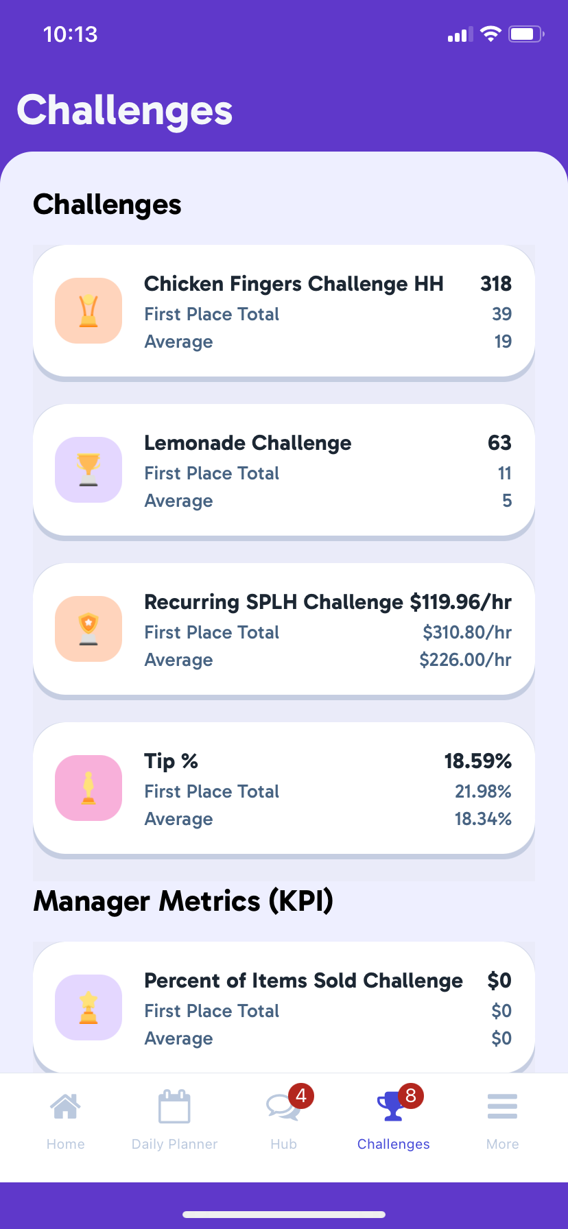
Task: Tap the Percent of Items Sold icon
Action: pyautogui.click(x=88, y=1007)
